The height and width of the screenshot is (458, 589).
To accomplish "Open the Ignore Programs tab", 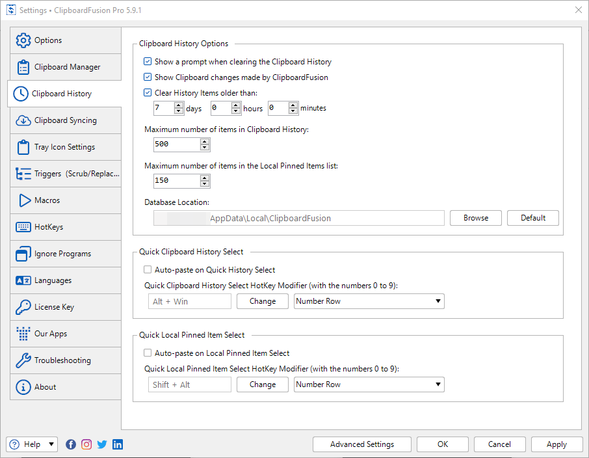I will tap(62, 254).
